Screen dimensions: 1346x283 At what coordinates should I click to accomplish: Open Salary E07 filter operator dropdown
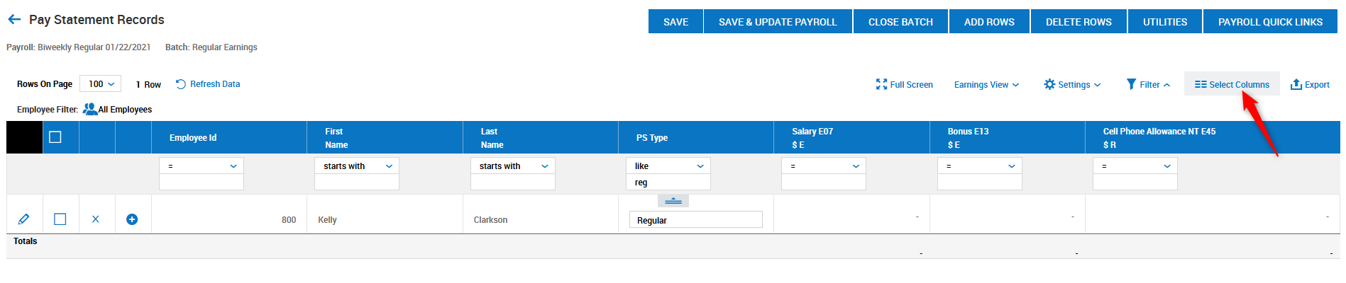pyautogui.click(x=824, y=166)
